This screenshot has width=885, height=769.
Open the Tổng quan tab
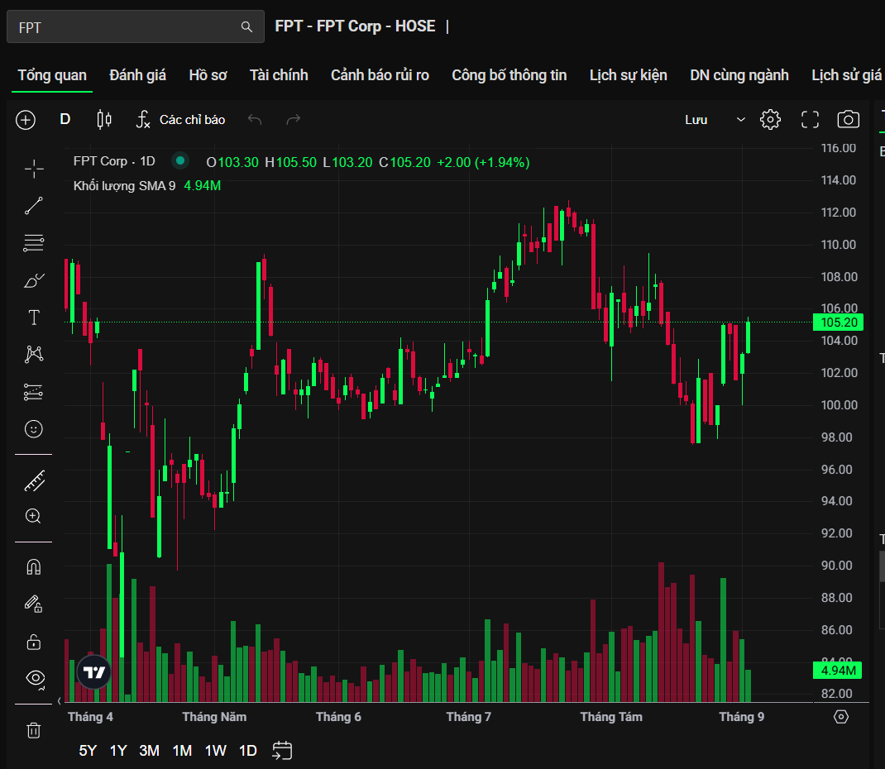coord(52,75)
